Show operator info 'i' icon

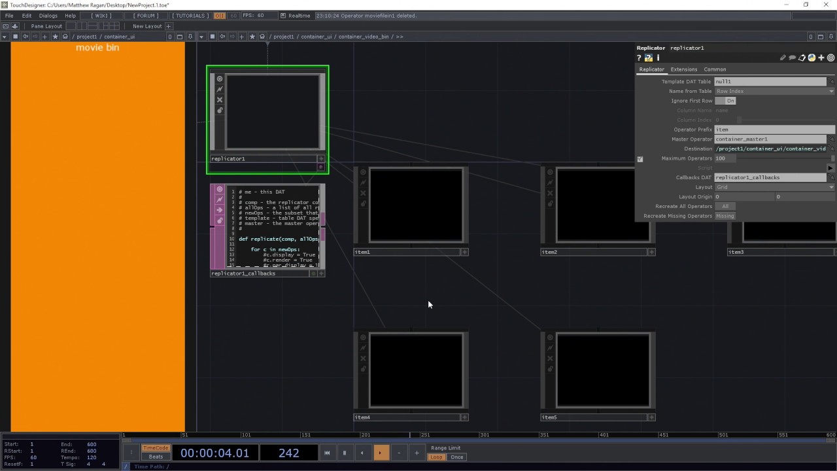point(658,58)
